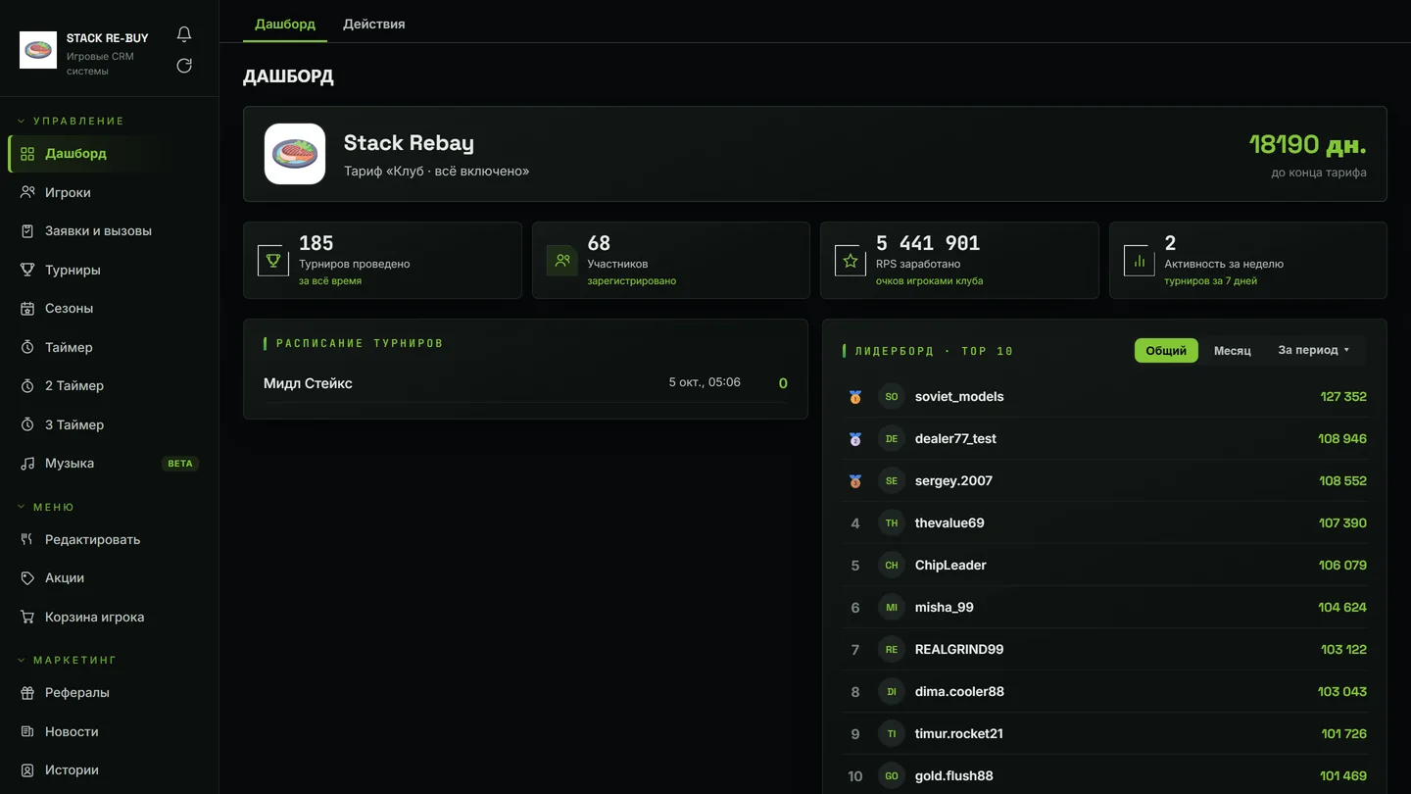
Task: Open the За период dropdown
Action: coord(1314,350)
